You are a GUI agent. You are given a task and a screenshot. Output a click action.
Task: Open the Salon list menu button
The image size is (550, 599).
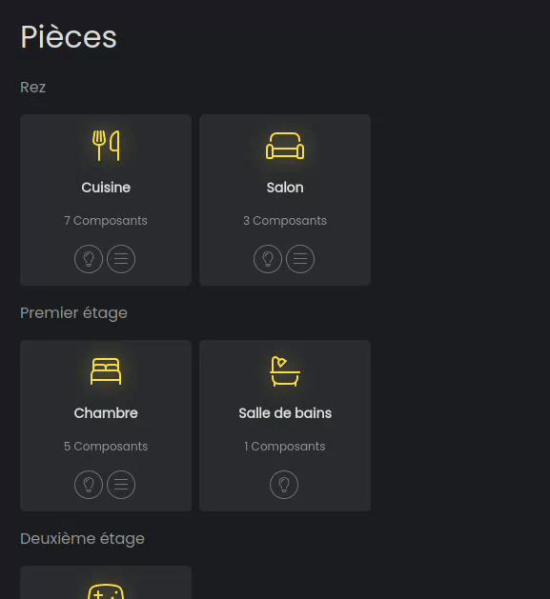coord(300,259)
